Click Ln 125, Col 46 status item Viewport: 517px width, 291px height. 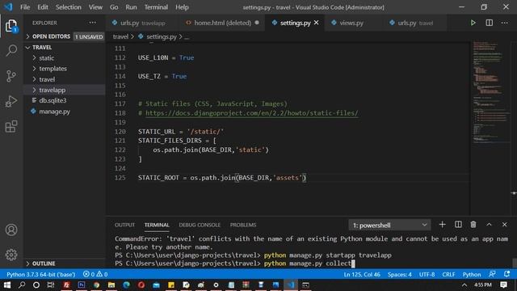coord(362,274)
